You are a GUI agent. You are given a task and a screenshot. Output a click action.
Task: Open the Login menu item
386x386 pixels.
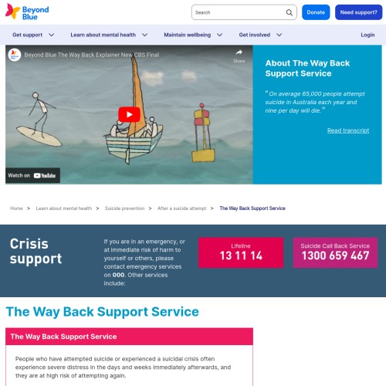pyautogui.click(x=367, y=35)
